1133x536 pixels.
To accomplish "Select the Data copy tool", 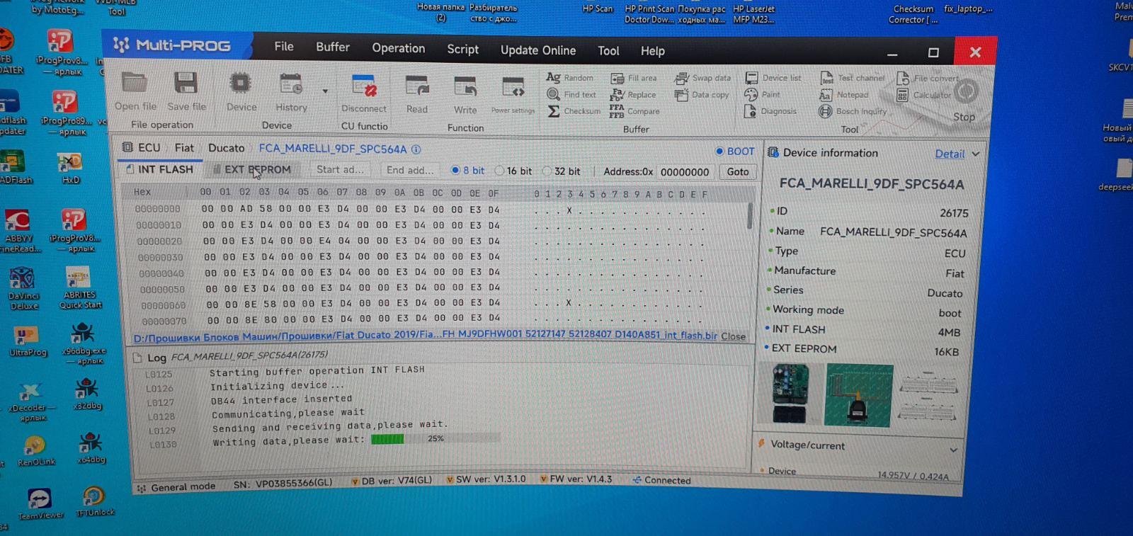I will [702, 94].
